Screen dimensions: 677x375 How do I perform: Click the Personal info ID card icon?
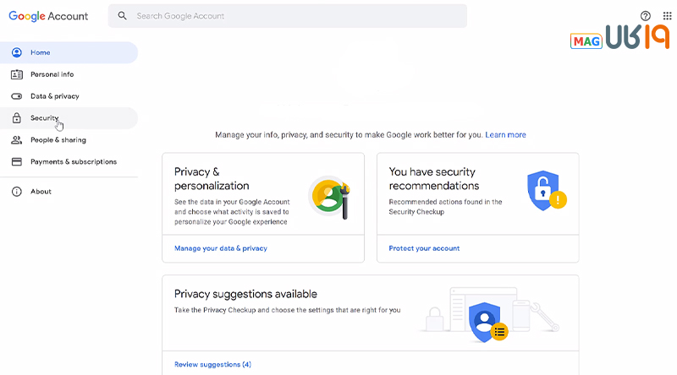pos(17,74)
